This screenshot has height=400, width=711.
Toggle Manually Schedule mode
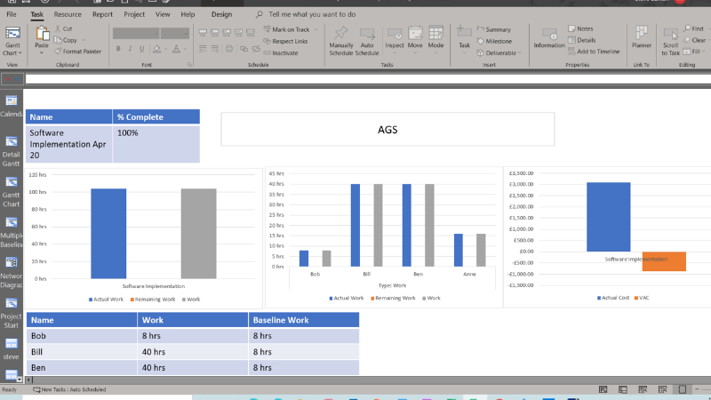[341, 40]
